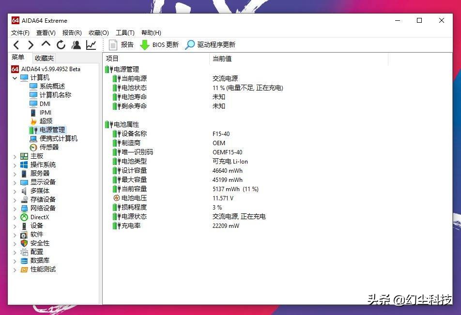Open the 工具(T) menu

tap(124, 32)
